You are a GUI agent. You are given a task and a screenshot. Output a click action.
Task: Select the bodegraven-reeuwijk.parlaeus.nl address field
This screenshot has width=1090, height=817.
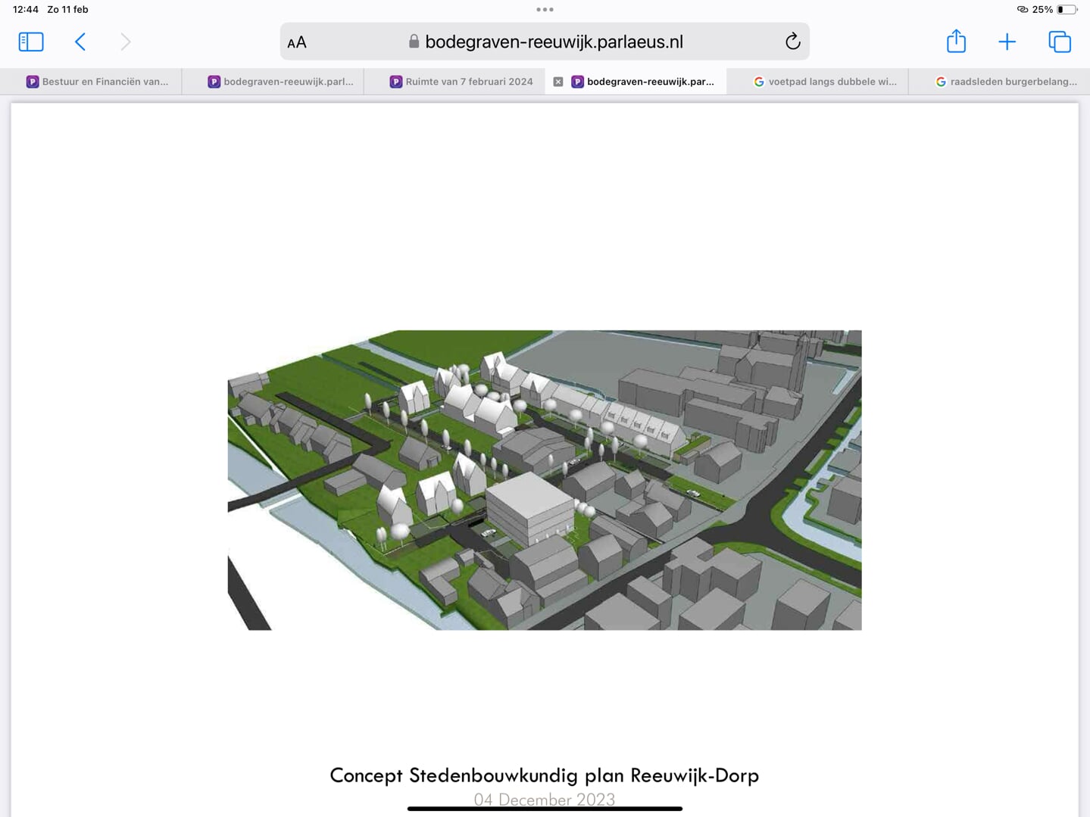545,42
